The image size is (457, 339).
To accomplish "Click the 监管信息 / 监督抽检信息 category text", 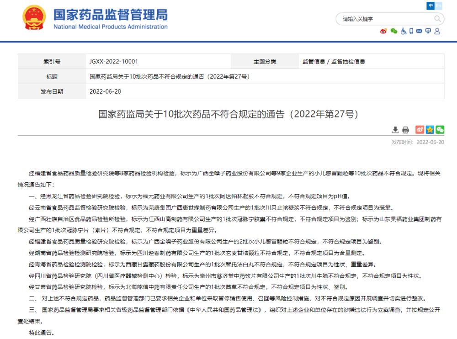I will pos(334,62).
